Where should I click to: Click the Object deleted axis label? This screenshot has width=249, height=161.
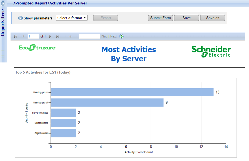pyautogui.click(x=41, y=123)
